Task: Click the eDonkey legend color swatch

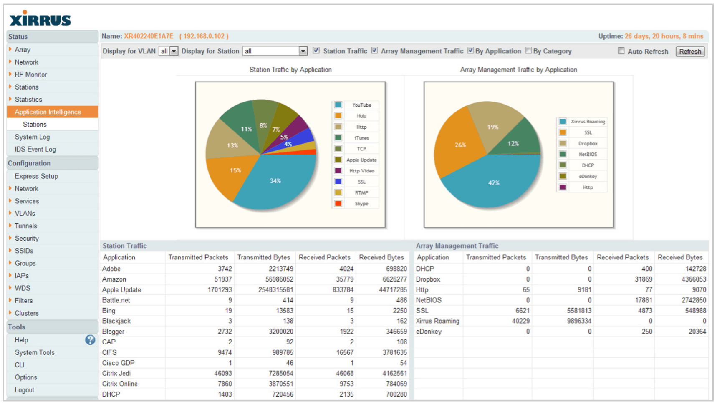Action: [563, 176]
